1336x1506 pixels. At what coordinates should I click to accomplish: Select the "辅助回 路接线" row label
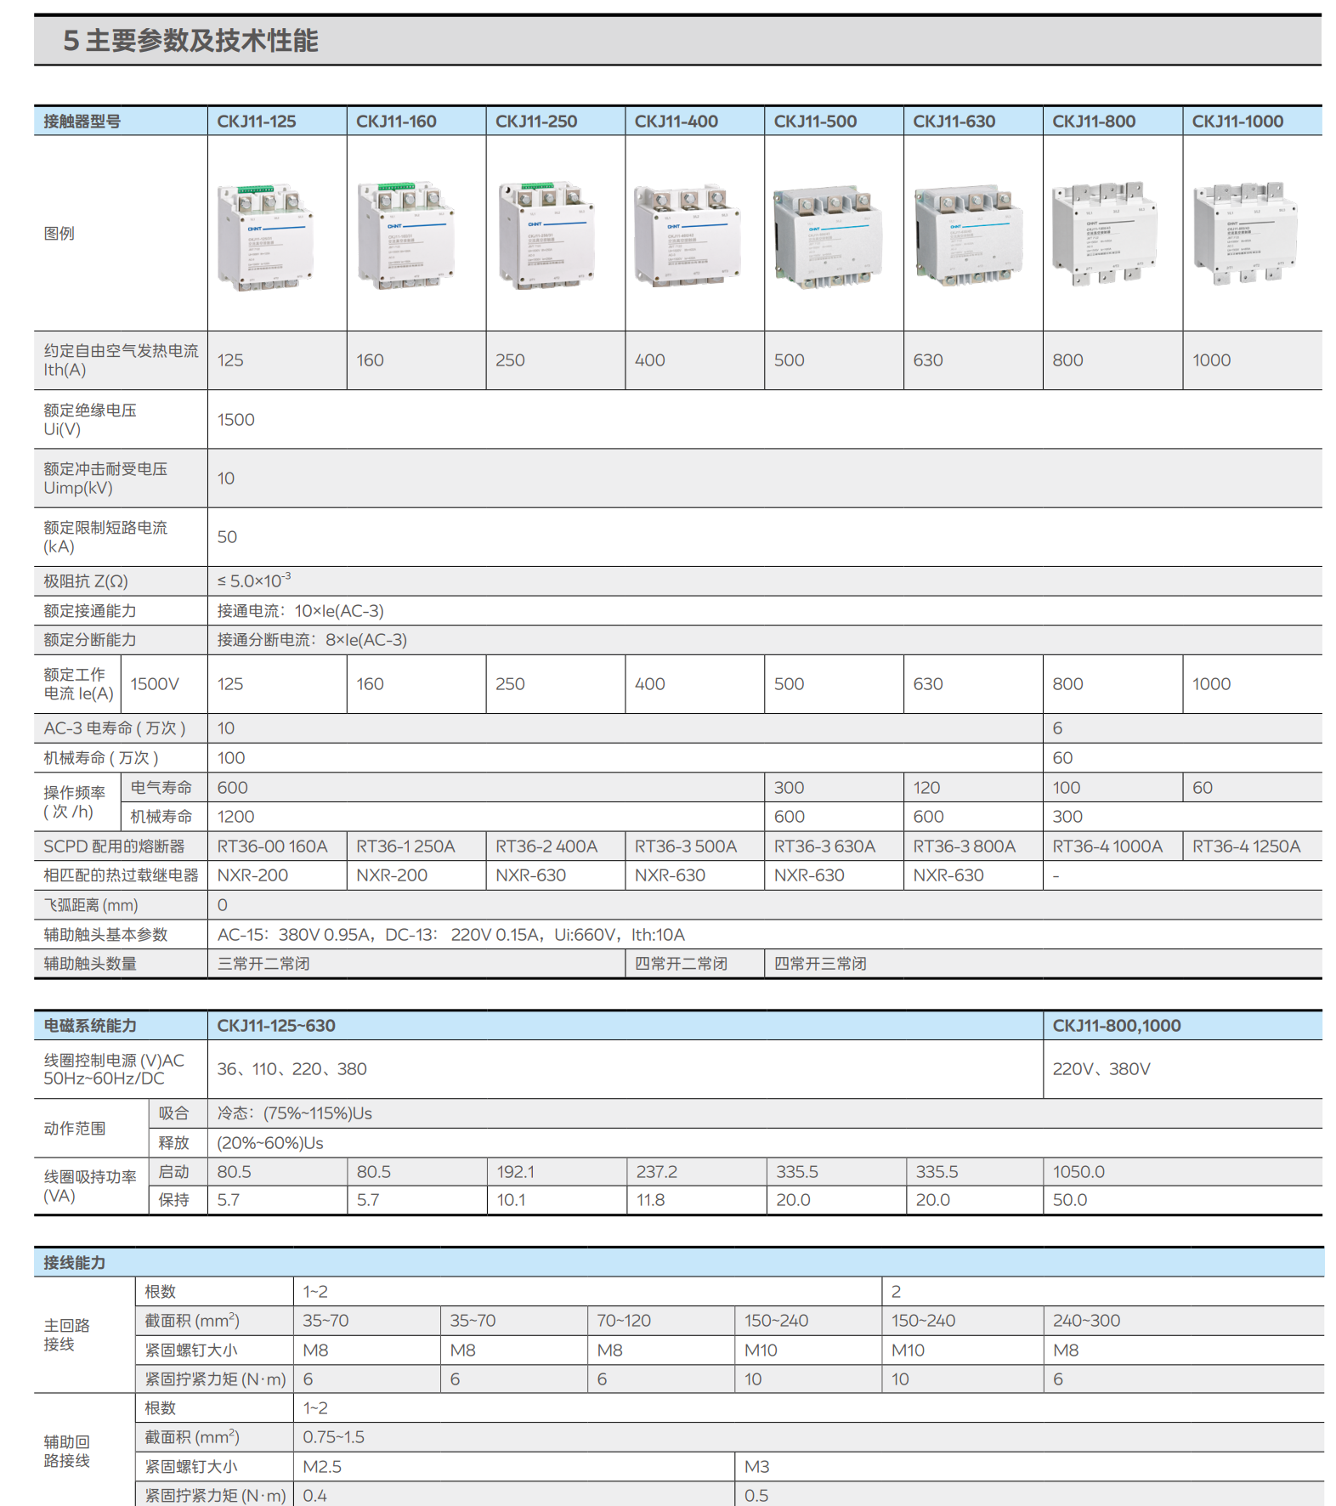coord(66,1452)
